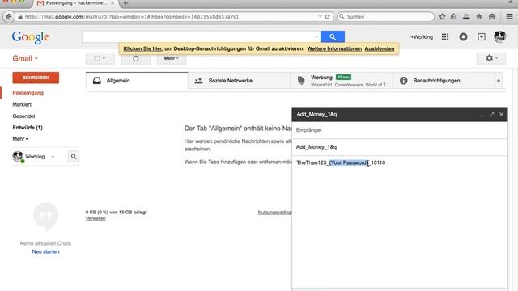Expand the Gmail product dropdown
This screenshot has width=518, height=291.
[x=25, y=58]
